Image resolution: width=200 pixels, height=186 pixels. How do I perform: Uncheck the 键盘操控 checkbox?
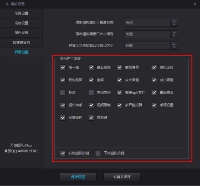(x=91, y=68)
